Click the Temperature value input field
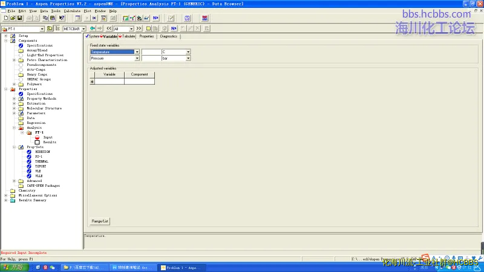Viewport: 484px width, 272px height. [151, 52]
